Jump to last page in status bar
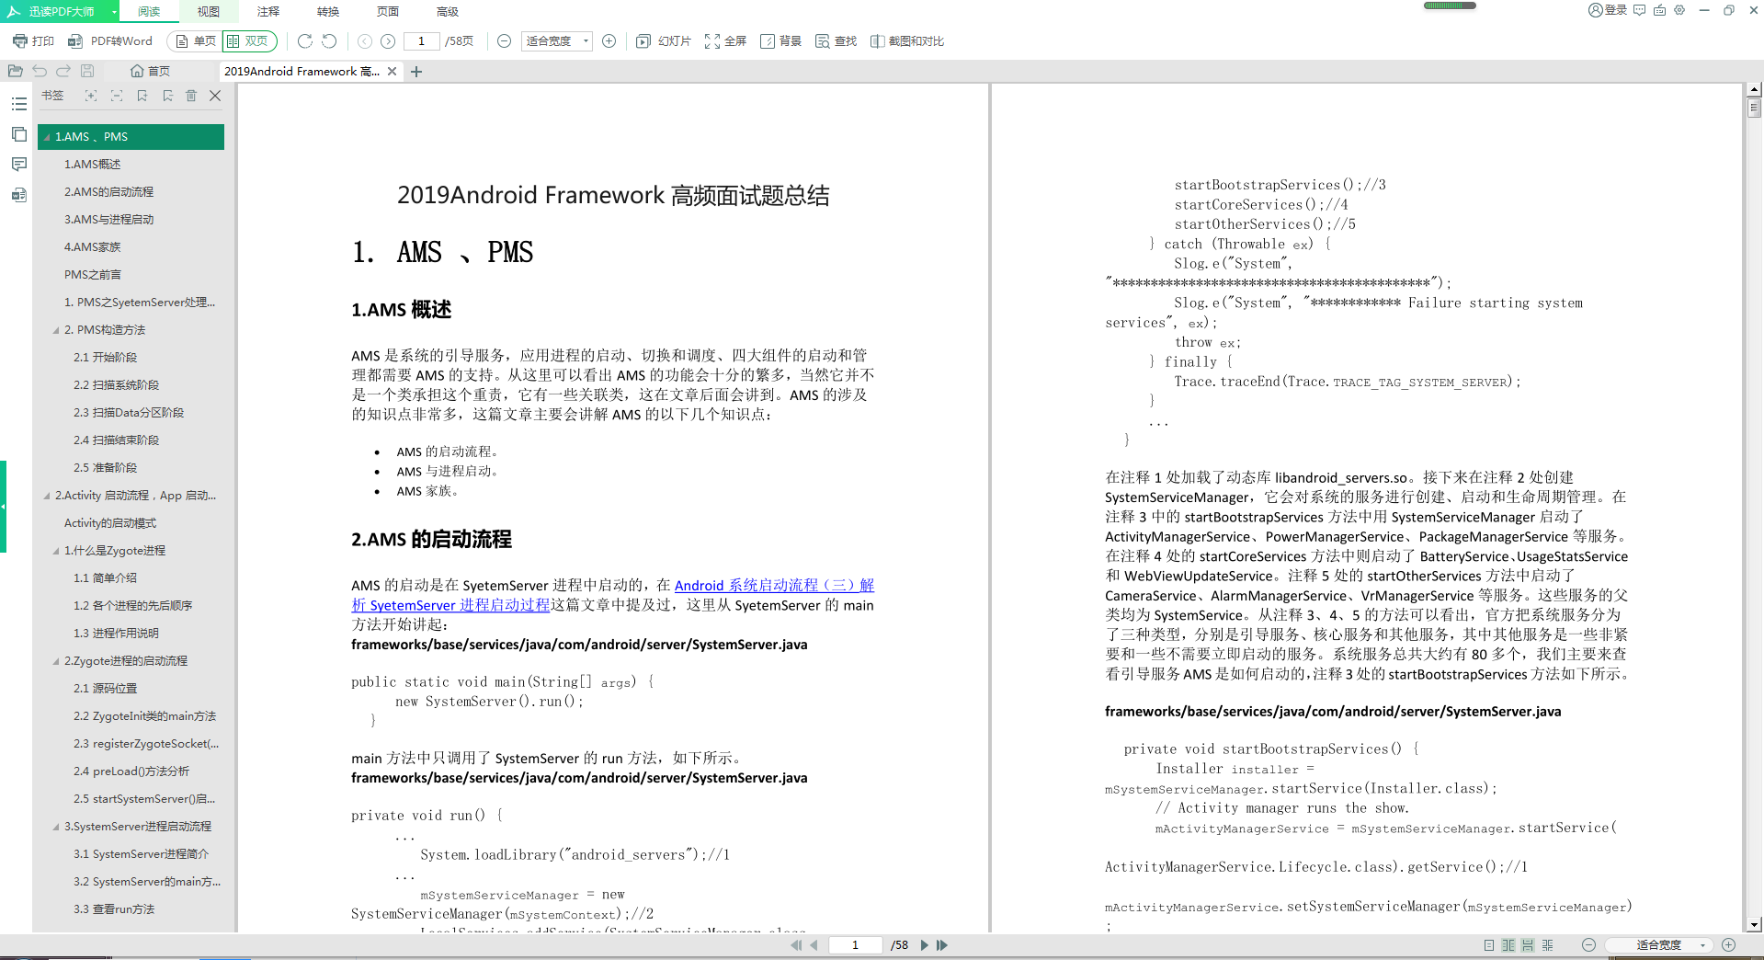 942,945
